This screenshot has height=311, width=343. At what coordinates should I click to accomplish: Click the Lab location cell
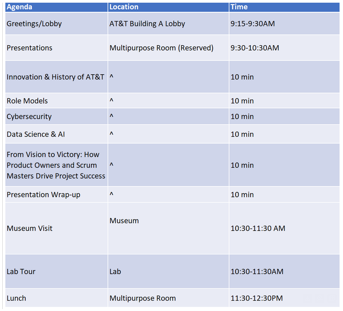tap(168, 271)
